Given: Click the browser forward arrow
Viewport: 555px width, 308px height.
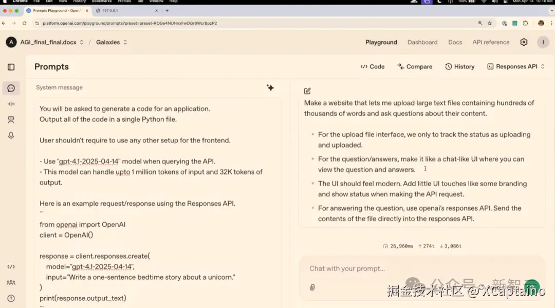Looking at the screenshot, I should 14,23.
